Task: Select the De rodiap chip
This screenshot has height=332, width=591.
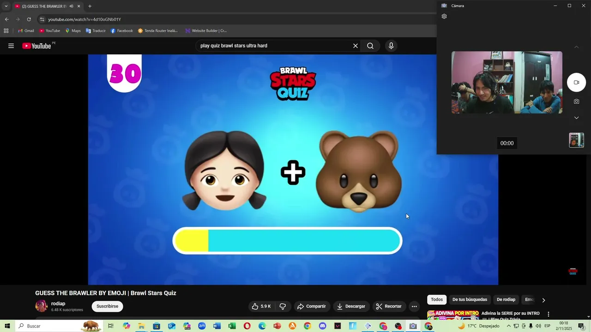Action: (506, 300)
